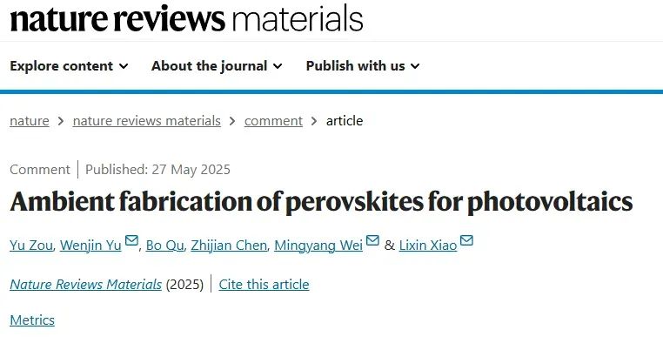
Task: Open the Publish with us menu
Action: (363, 66)
